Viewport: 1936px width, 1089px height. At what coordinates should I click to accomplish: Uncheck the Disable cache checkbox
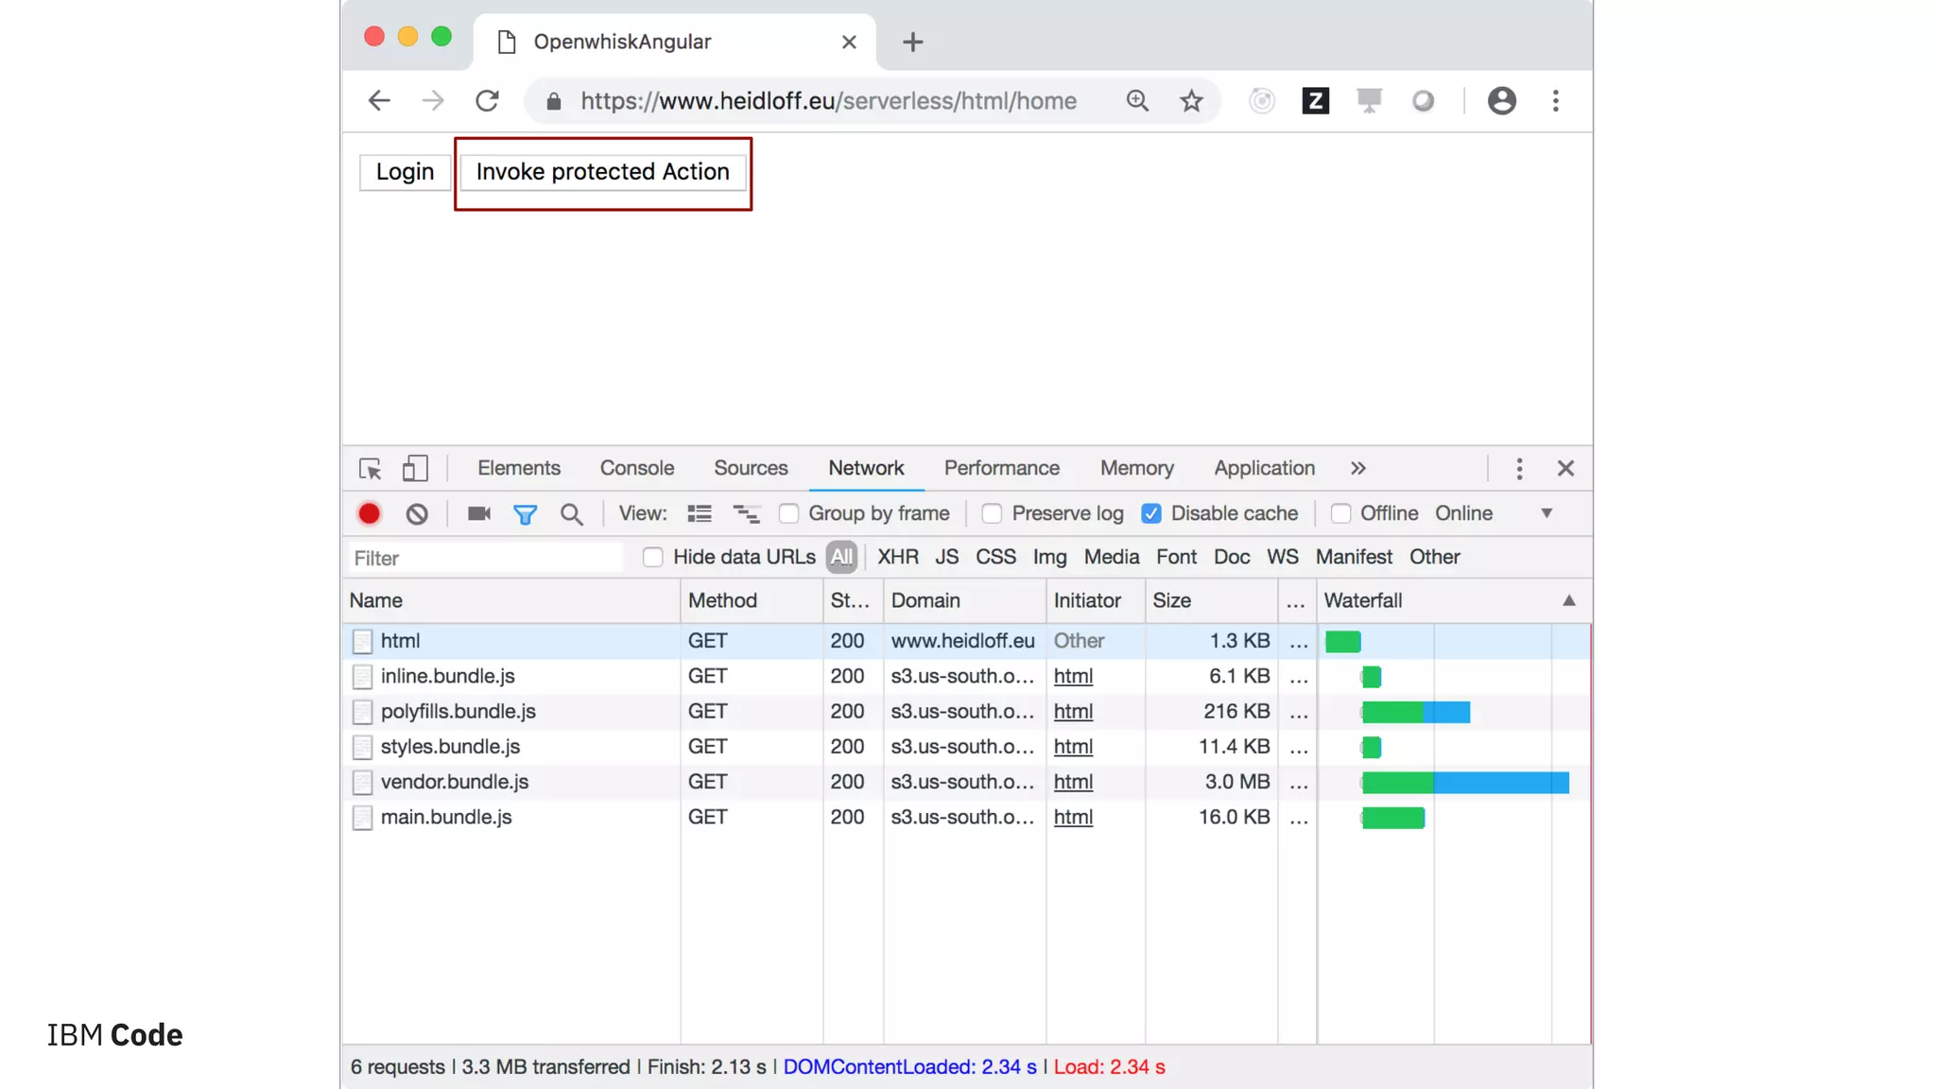point(1150,513)
